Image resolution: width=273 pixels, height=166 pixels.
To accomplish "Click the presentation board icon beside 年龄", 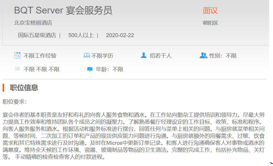I will (90, 69).
